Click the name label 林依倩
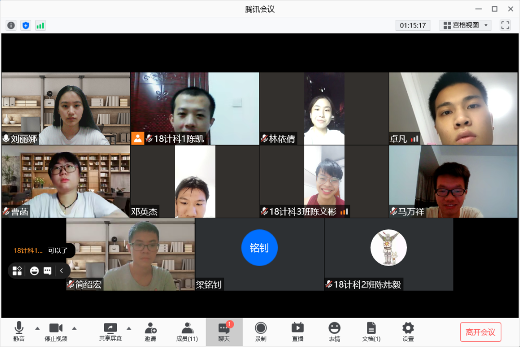 282,139
